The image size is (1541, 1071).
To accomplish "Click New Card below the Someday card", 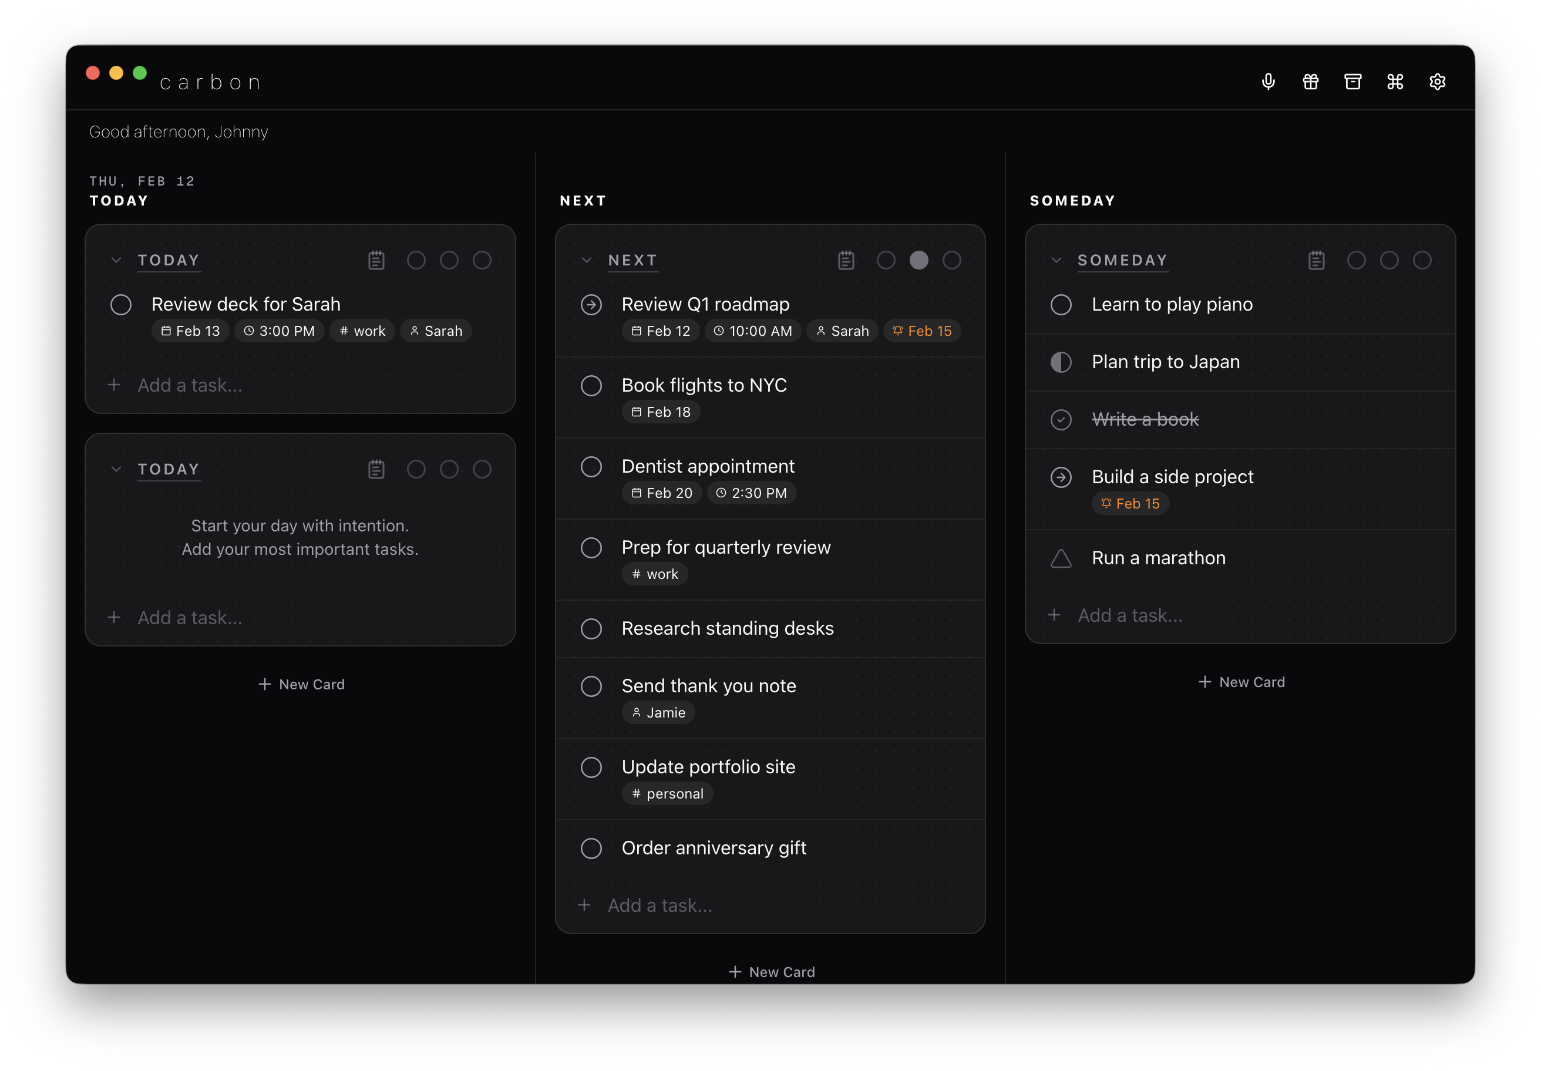I will point(1240,681).
